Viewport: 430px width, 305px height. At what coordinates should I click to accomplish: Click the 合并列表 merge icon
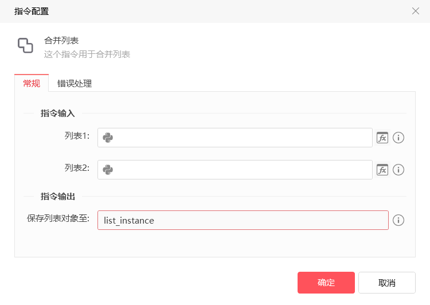pyautogui.click(x=25, y=46)
